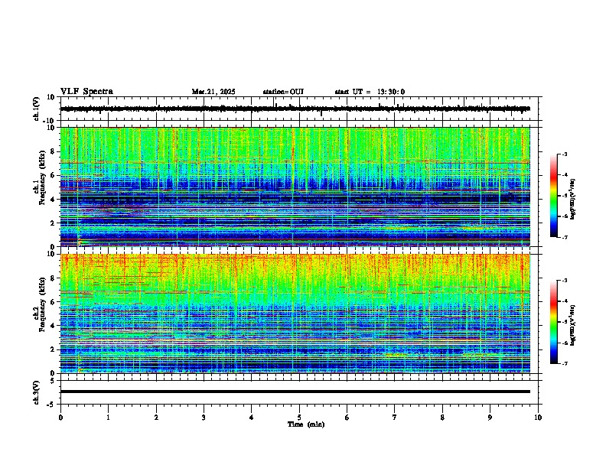Click the "6" kHz tick on the ch.2 frequency axis

click(x=54, y=302)
